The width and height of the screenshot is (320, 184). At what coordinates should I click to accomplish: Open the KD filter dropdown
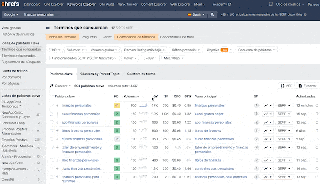pos(56,50)
